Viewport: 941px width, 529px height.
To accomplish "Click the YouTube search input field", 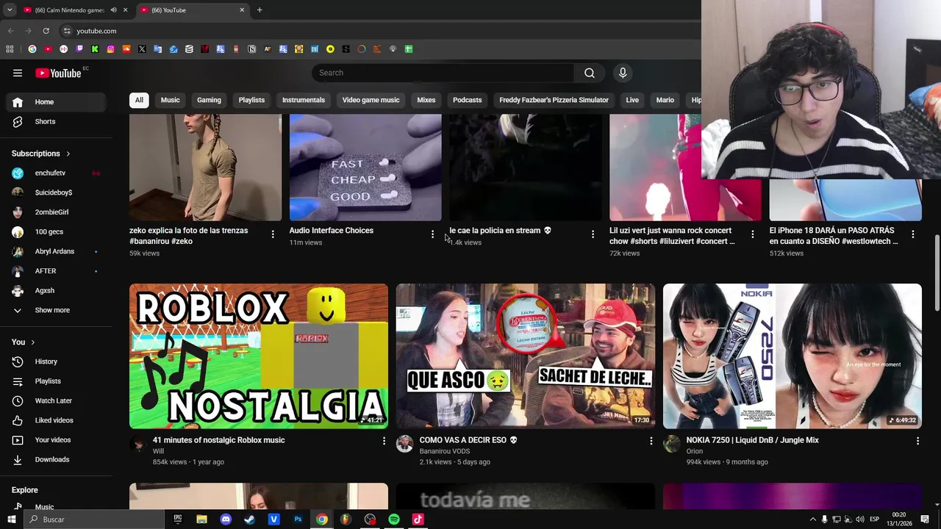I will 443,73.
